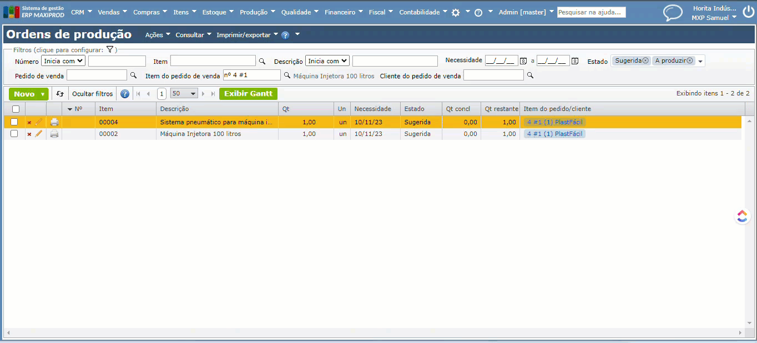
Task: Open calendar for Necessidade start date
Action: 523,61
